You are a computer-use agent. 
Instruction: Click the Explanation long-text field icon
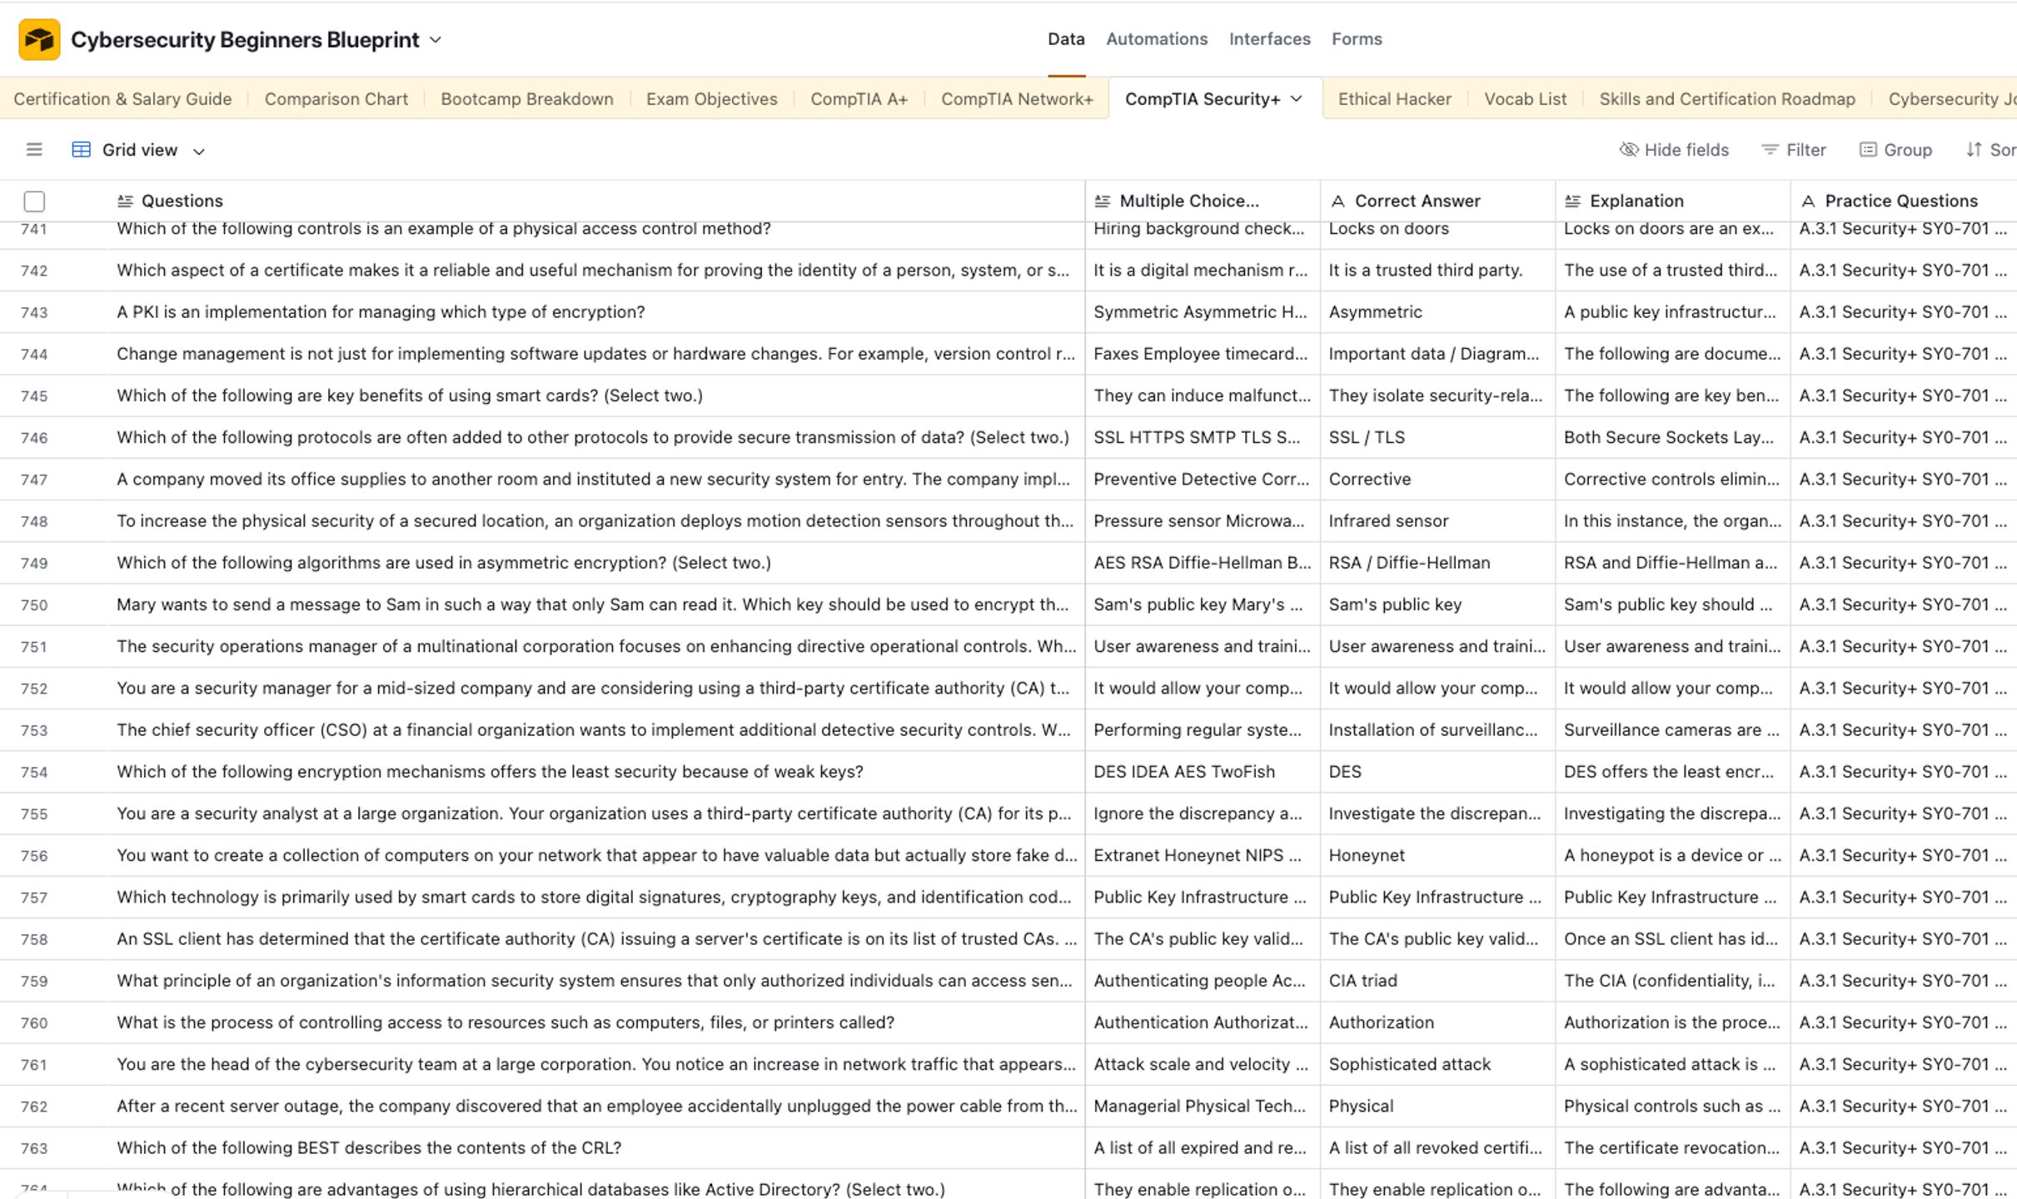pyautogui.click(x=1572, y=201)
